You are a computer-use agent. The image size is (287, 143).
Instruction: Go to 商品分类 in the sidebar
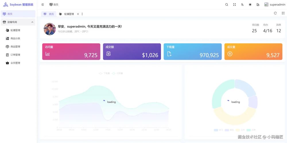[15, 39]
